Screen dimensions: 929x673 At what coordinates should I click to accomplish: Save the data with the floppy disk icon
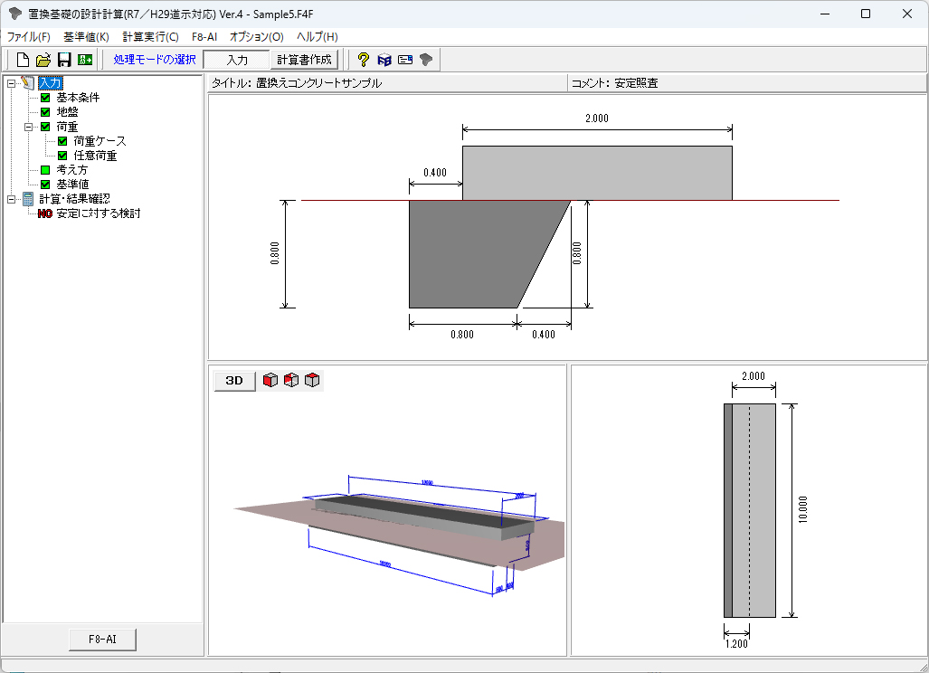tap(64, 59)
